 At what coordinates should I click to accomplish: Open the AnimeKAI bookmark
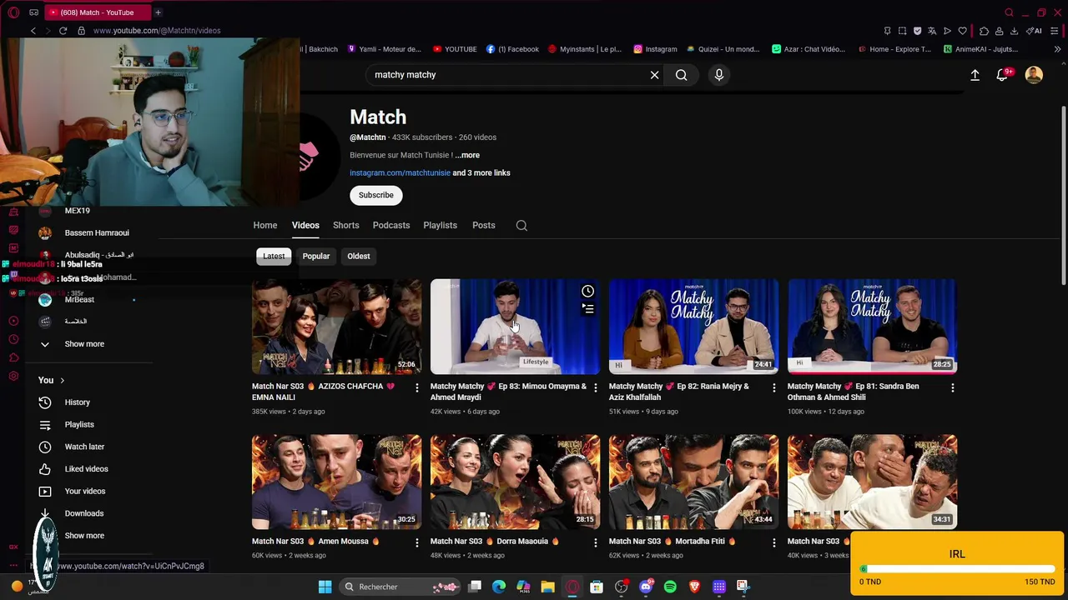tap(980, 49)
